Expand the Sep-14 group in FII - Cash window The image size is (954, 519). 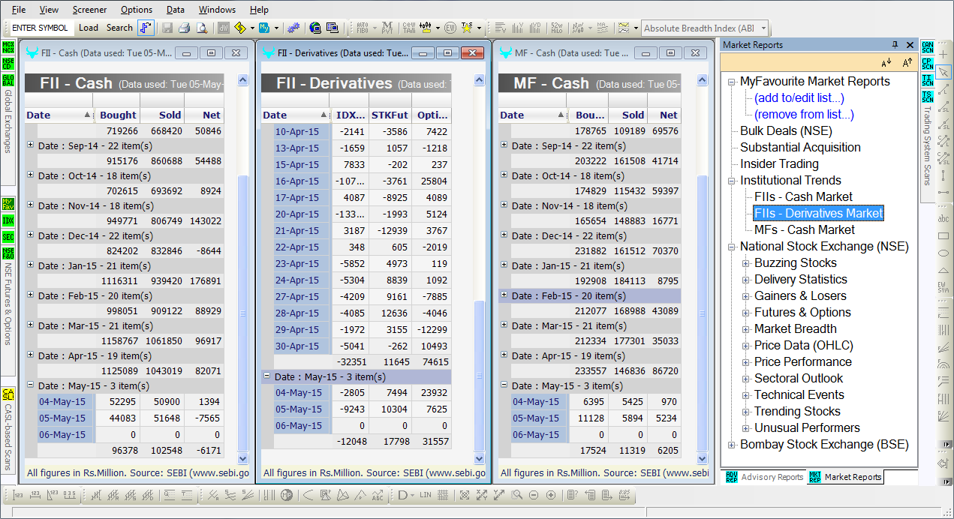coord(31,145)
